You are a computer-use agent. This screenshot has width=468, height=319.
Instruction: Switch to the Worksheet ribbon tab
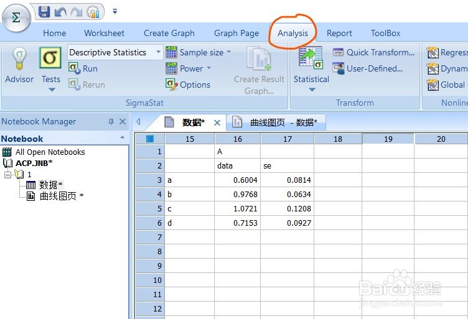click(104, 33)
